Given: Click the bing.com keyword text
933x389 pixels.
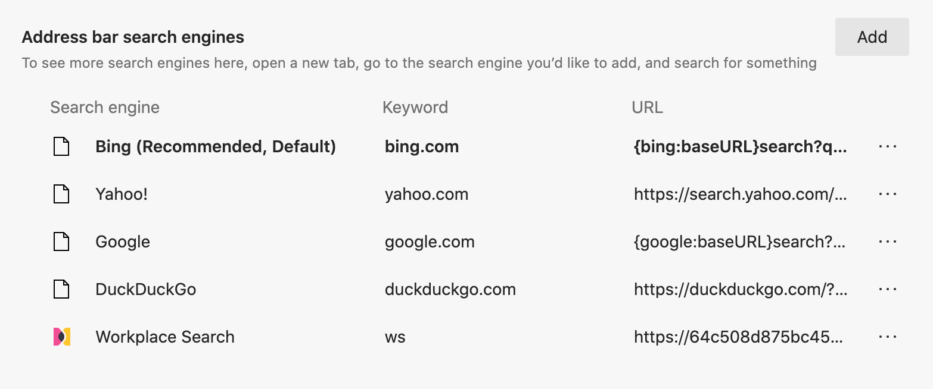Looking at the screenshot, I should click(422, 146).
